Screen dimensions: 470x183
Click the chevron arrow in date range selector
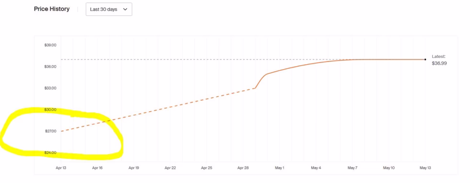(125, 9)
